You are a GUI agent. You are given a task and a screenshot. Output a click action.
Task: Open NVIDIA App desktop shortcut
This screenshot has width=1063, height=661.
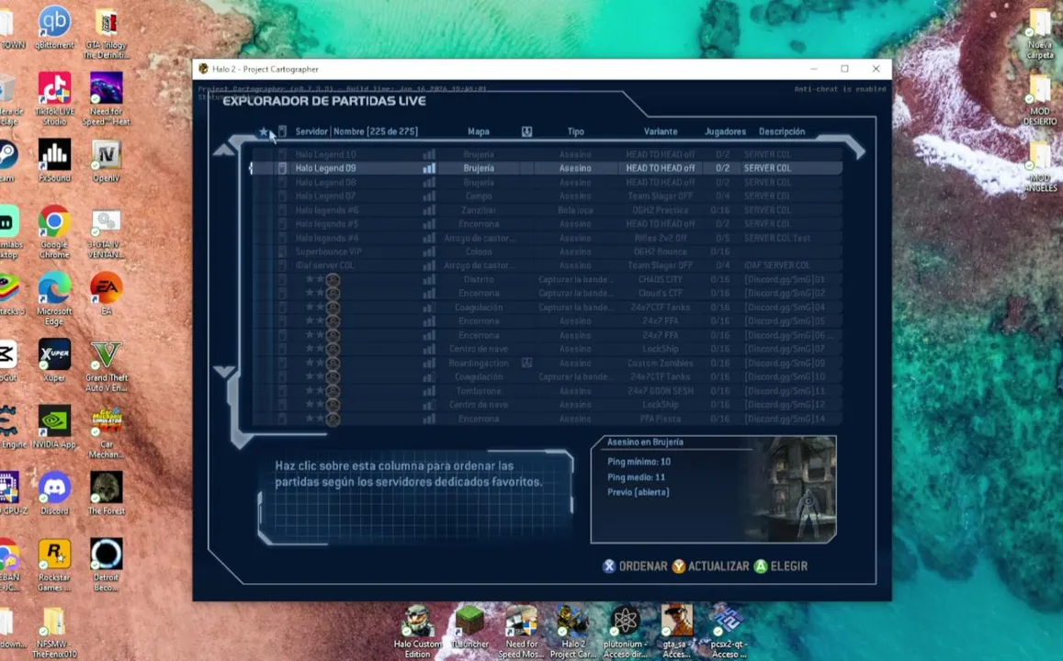pos(54,427)
